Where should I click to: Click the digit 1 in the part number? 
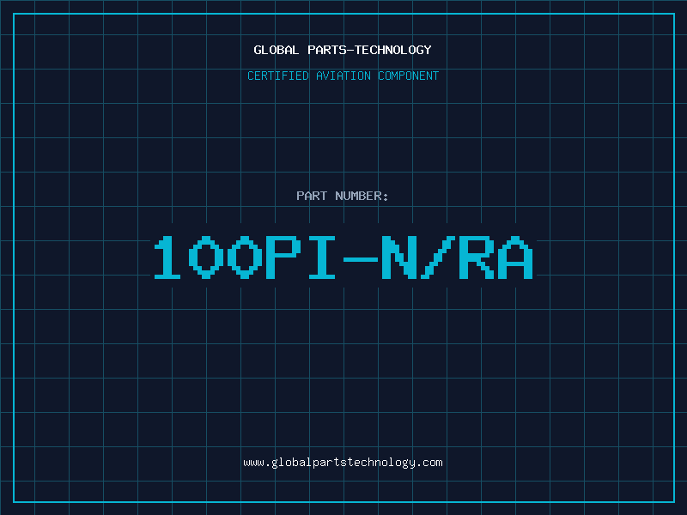(170, 258)
